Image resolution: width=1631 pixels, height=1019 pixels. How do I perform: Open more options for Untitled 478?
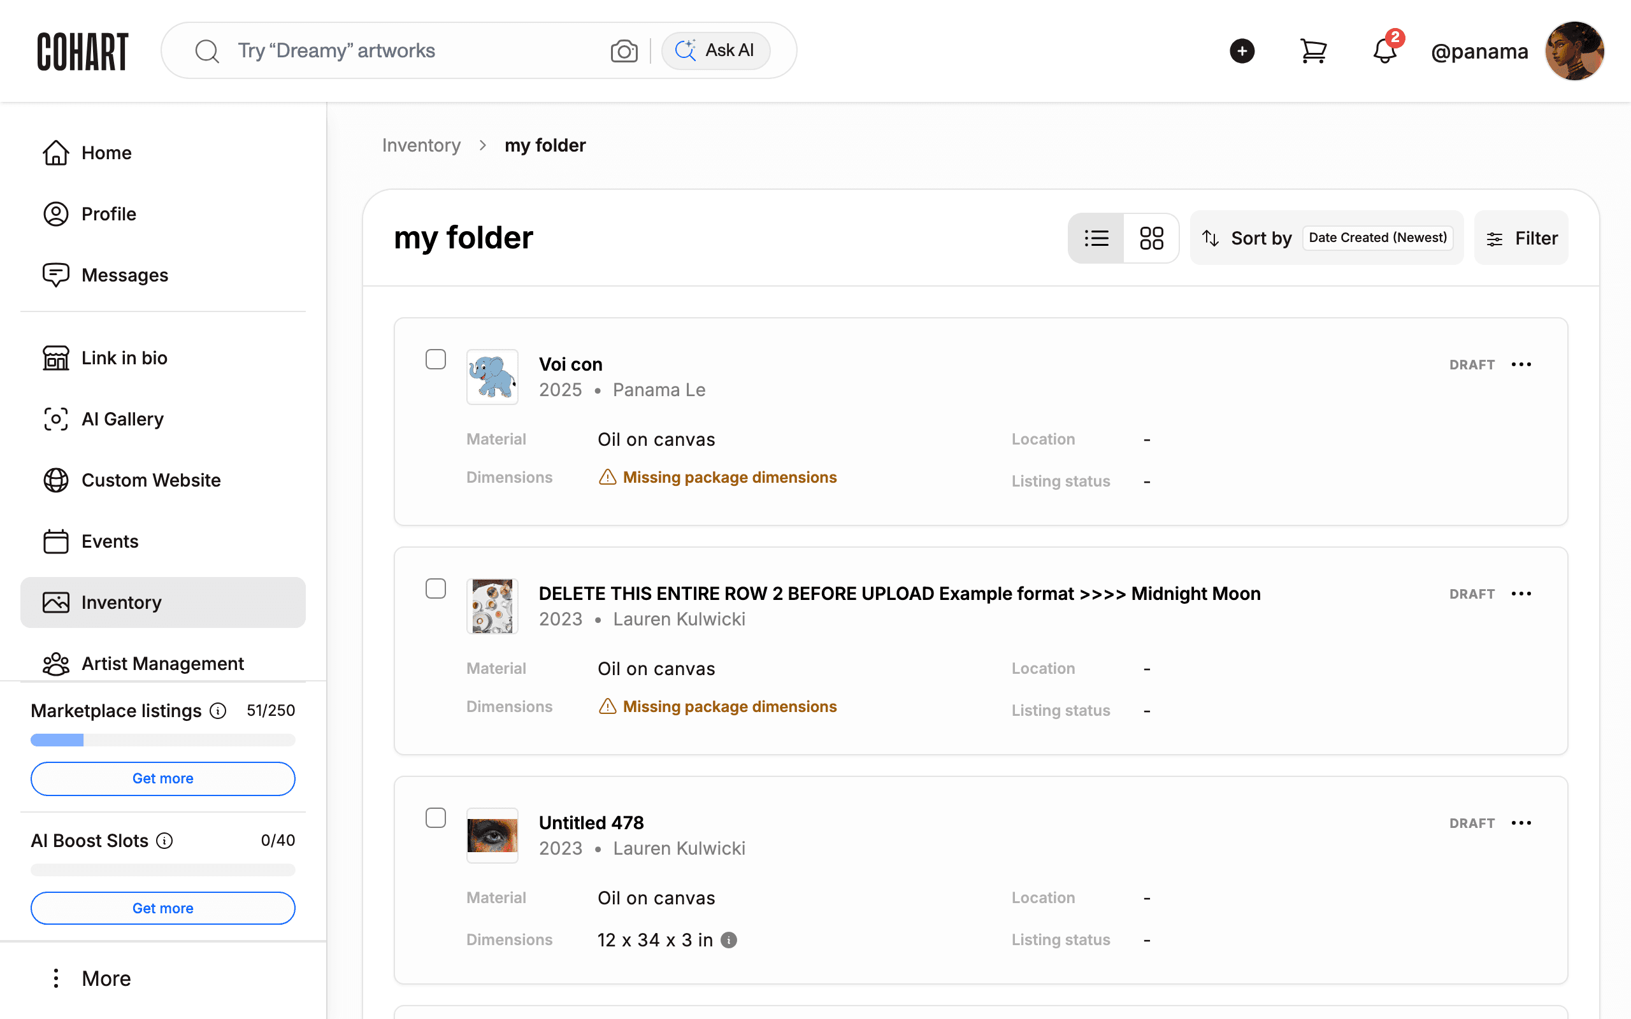[x=1521, y=823]
